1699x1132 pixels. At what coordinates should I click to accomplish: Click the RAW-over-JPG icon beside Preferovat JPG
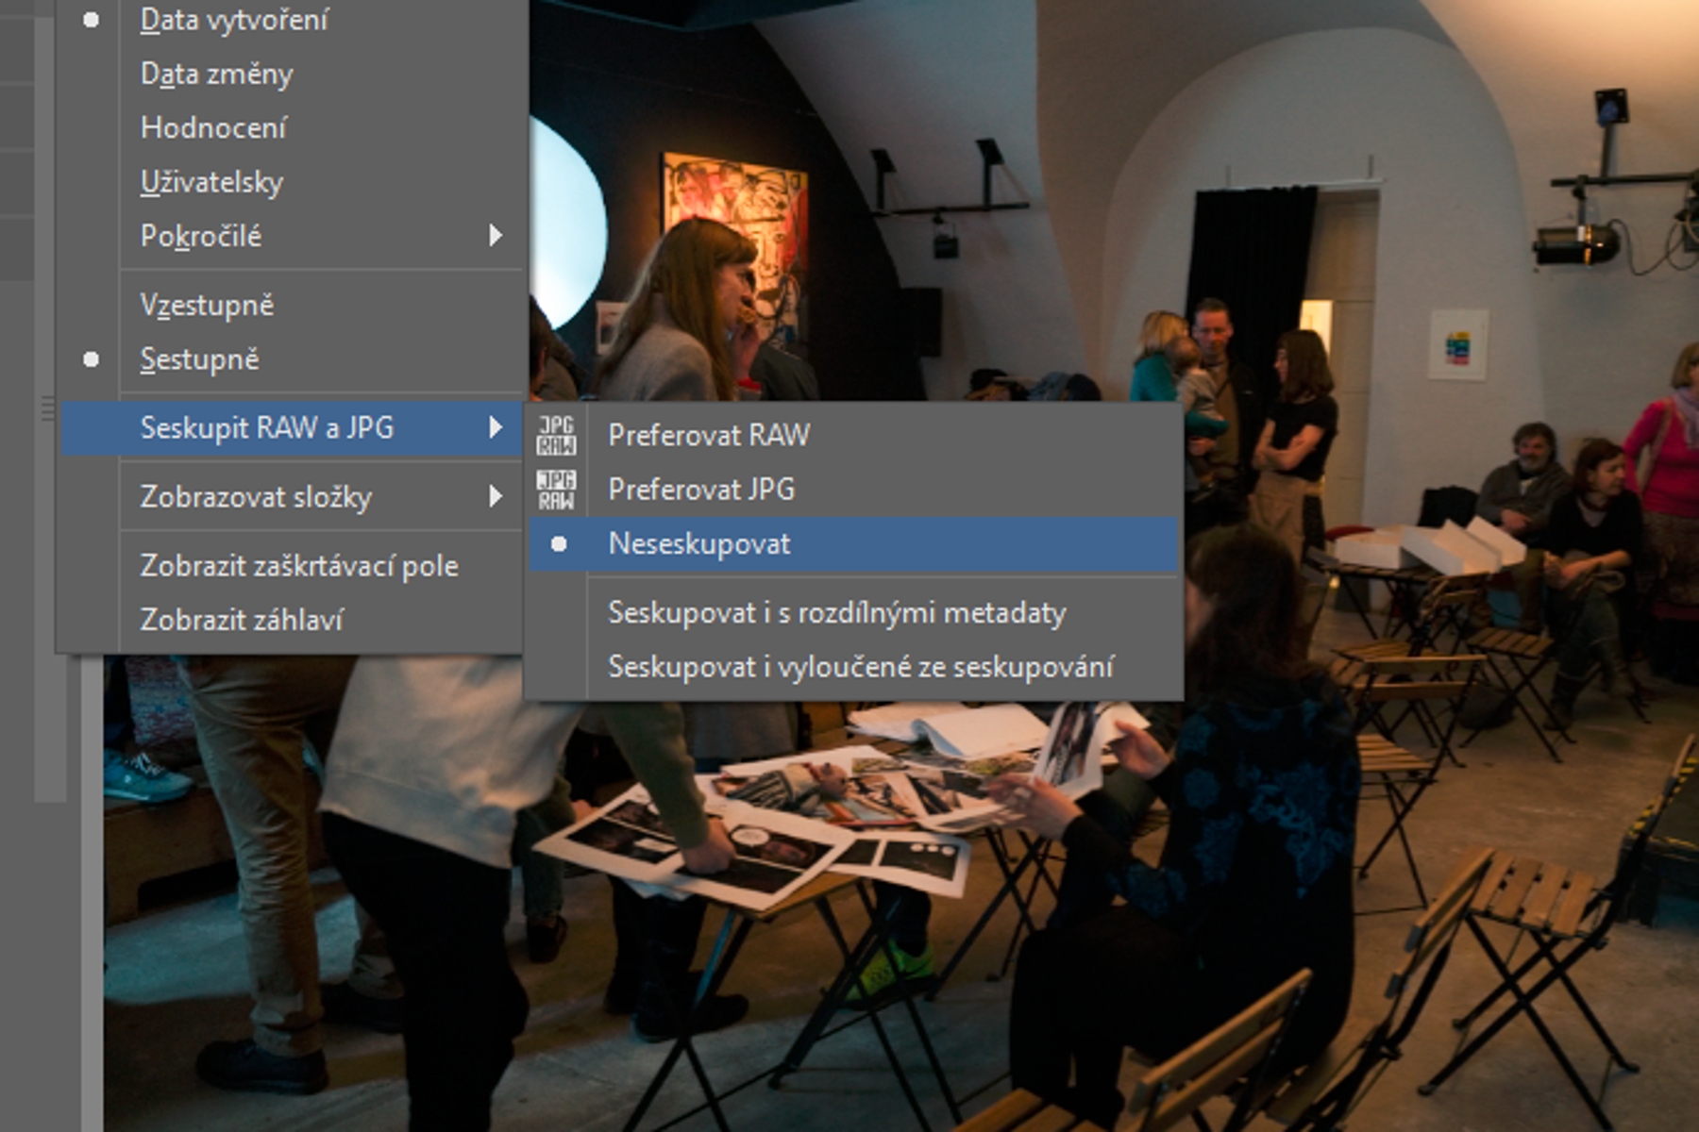556,490
